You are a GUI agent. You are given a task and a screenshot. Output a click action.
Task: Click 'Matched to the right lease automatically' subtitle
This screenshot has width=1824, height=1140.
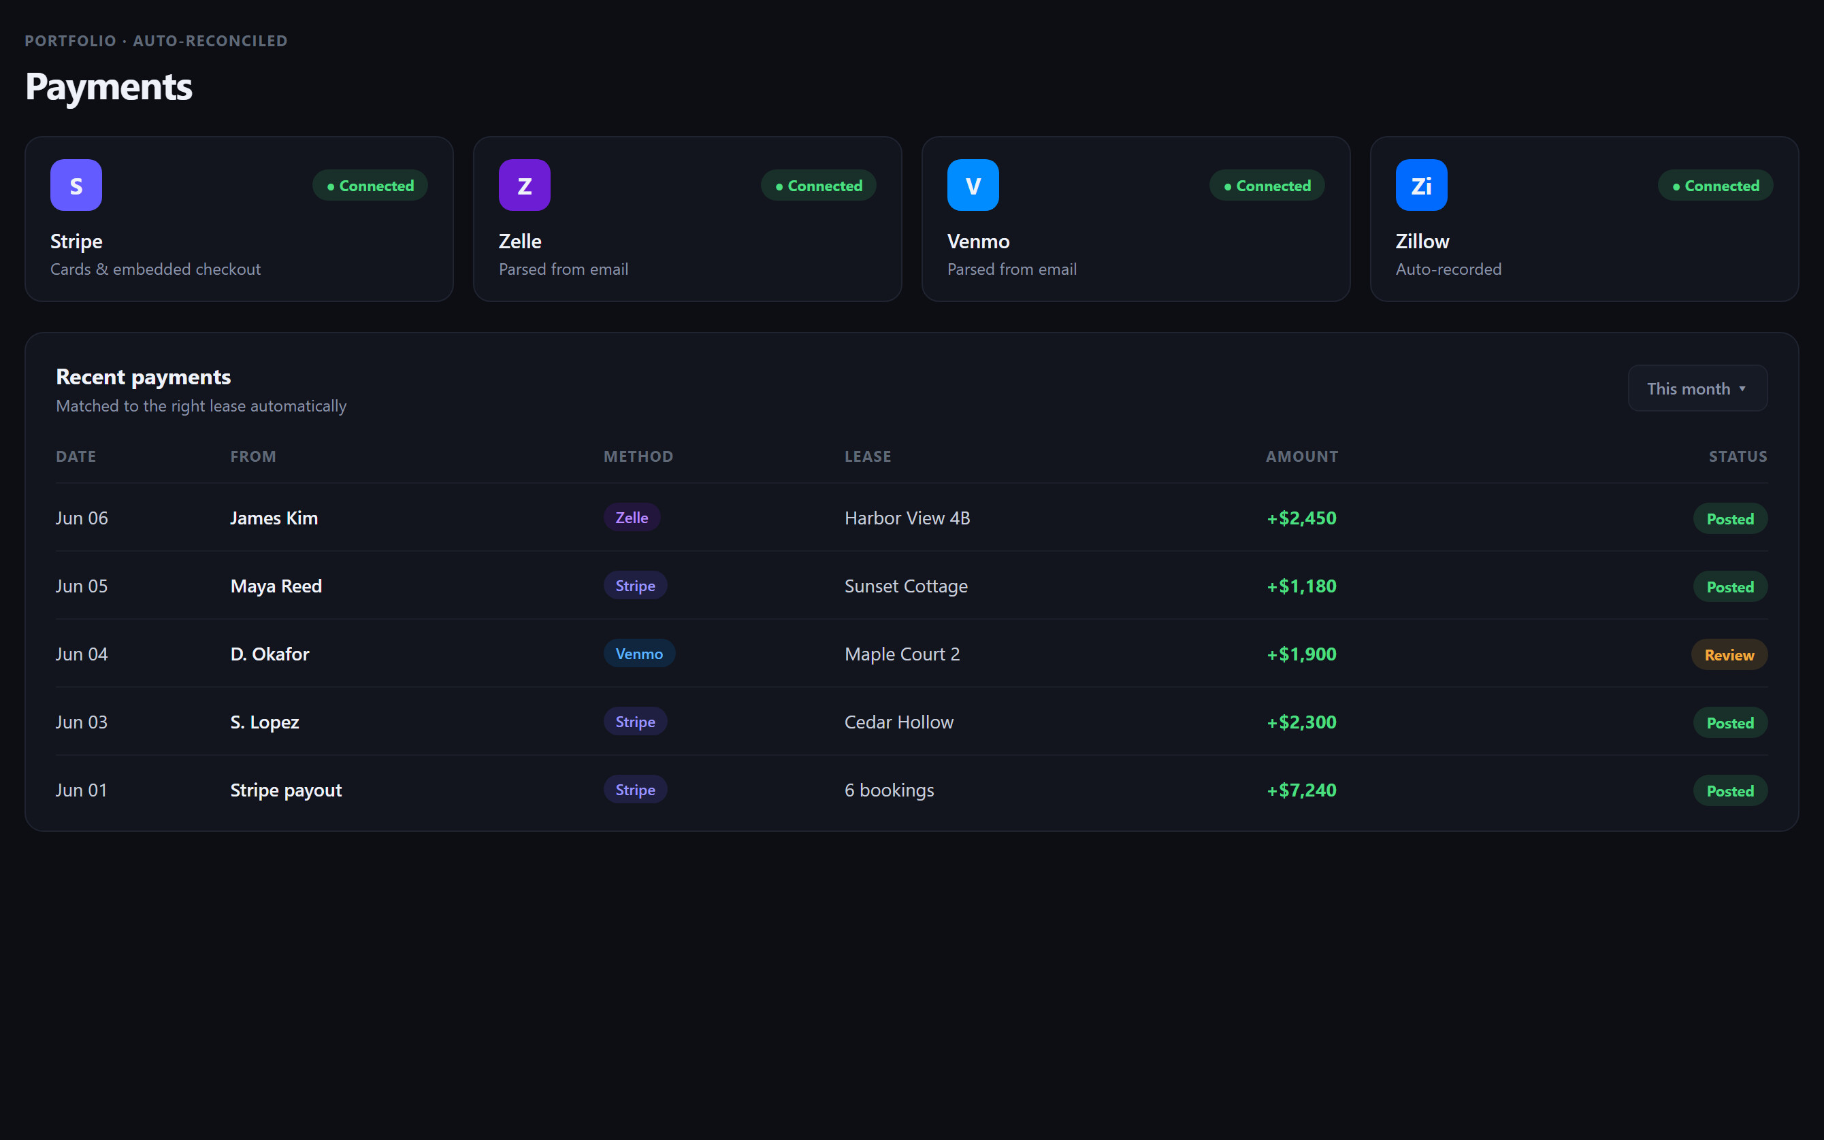[201, 405]
